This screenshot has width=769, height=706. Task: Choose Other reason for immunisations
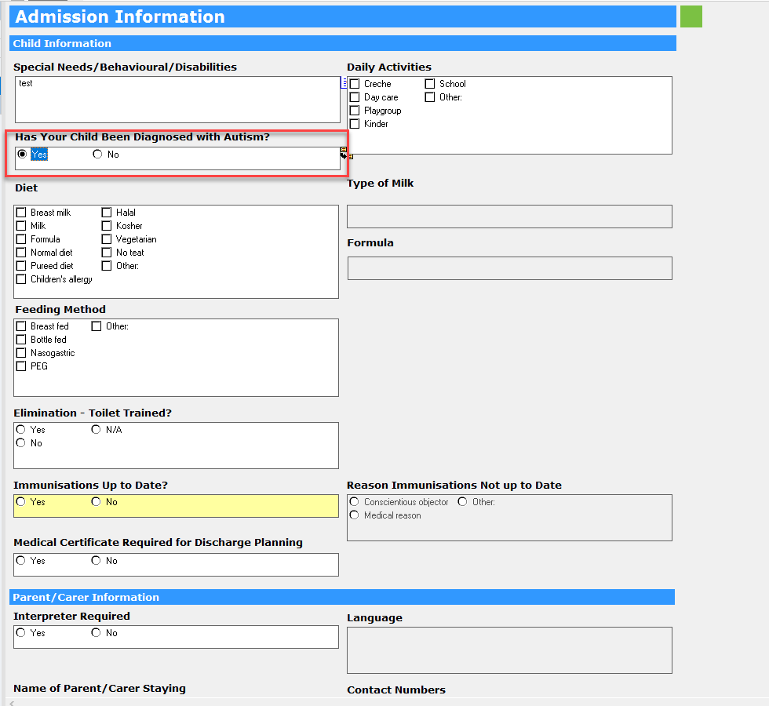tap(462, 501)
